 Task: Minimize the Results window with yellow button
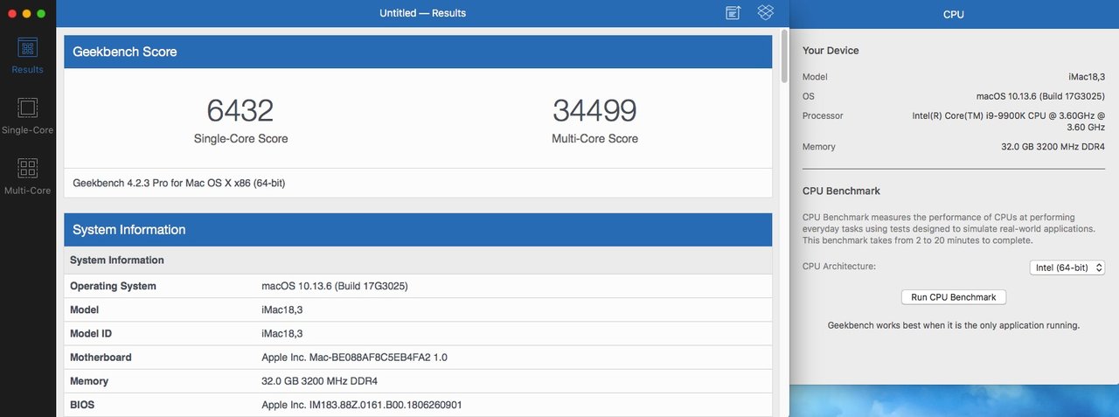[26, 14]
